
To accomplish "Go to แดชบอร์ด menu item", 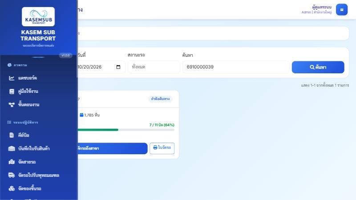I will pos(39,78).
